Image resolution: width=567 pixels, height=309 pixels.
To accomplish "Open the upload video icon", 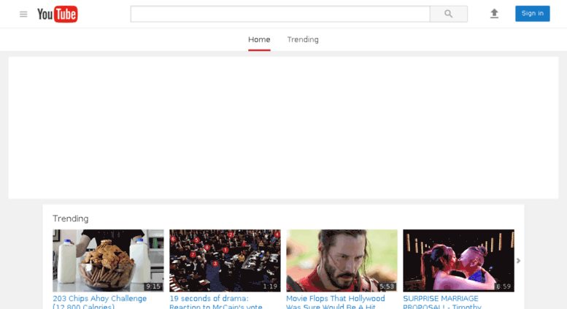I will [x=494, y=14].
